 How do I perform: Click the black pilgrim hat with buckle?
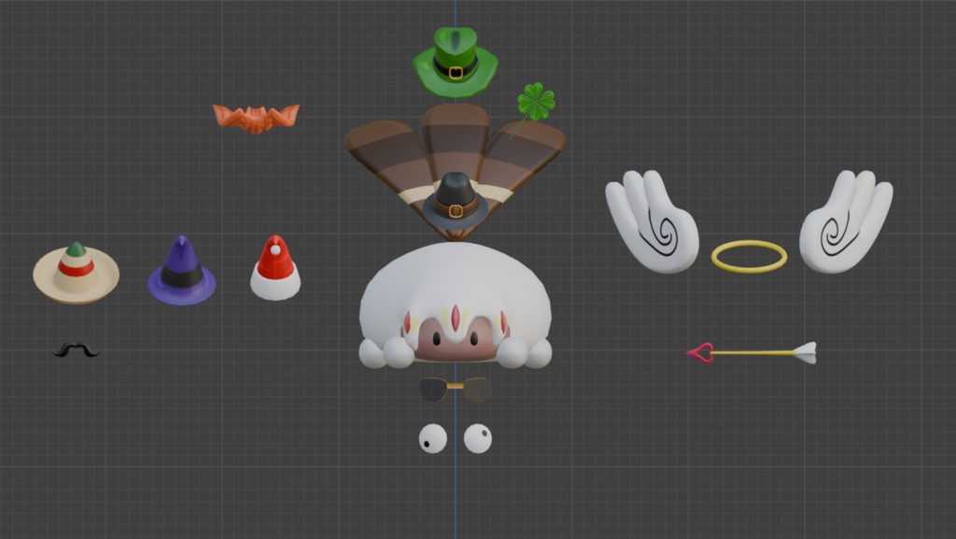click(x=456, y=201)
